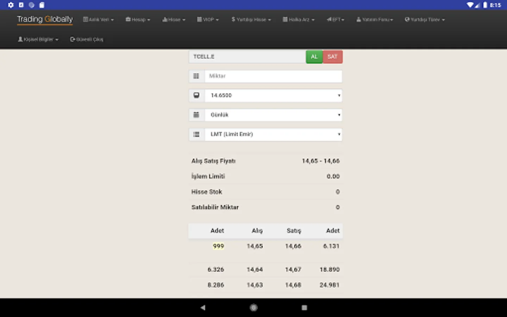Open the 14.6500 price dropdown
The height and width of the screenshot is (317, 507).
273,95
